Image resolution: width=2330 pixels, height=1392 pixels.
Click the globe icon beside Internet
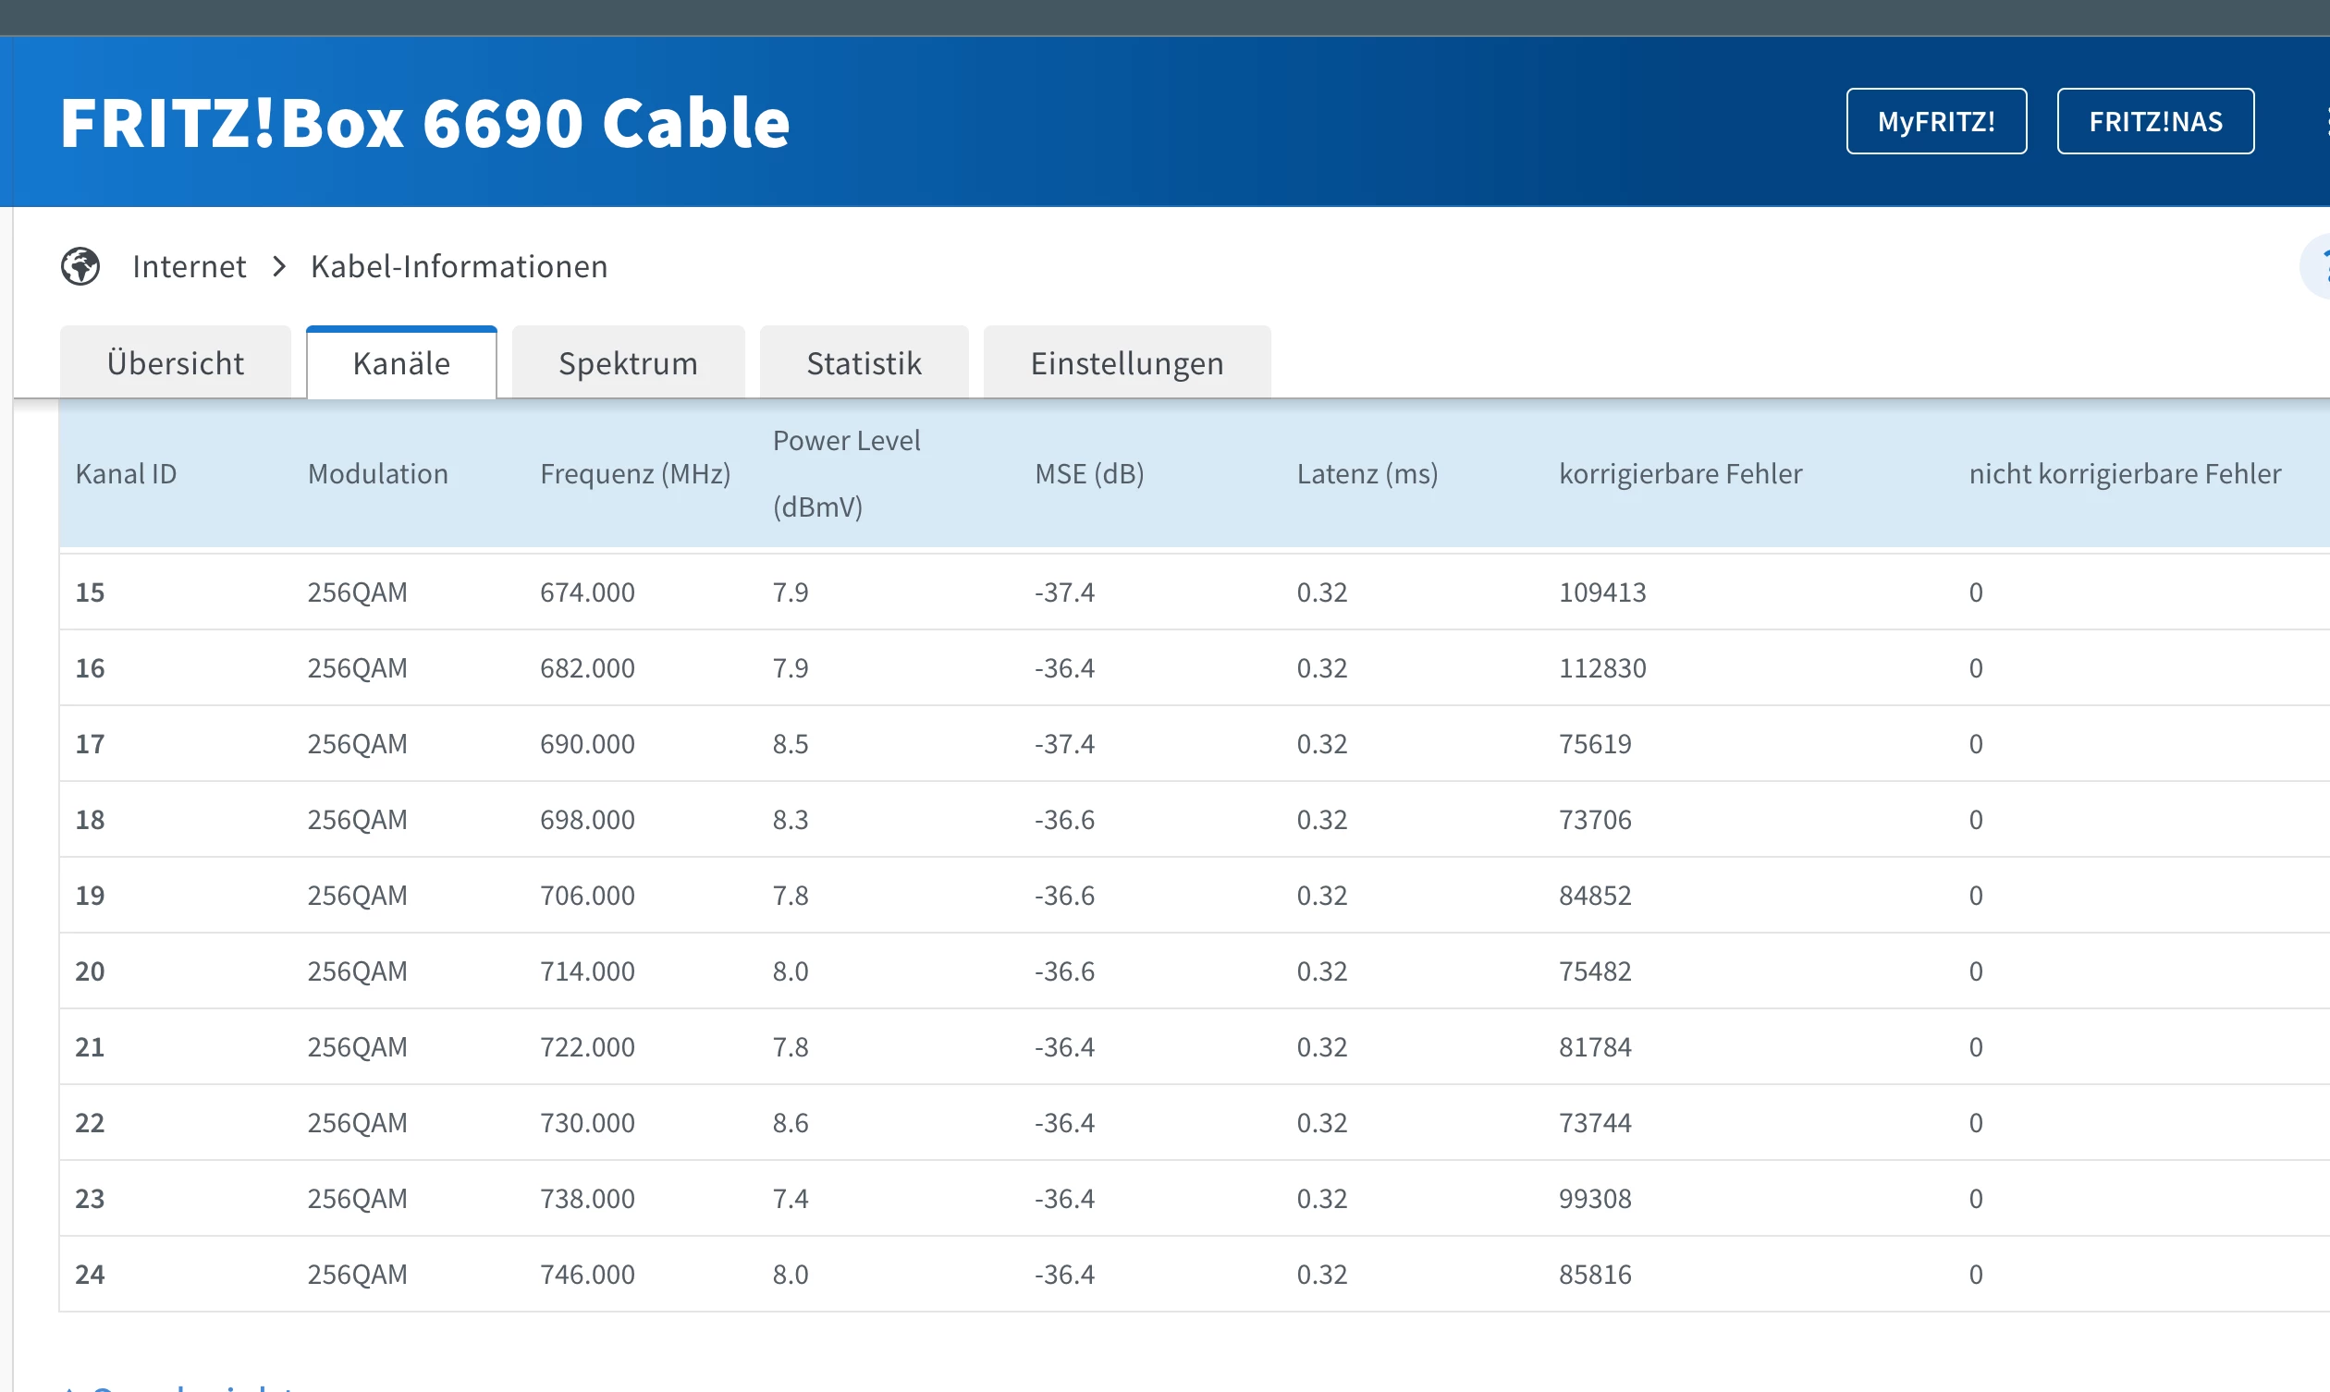coord(80,266)
